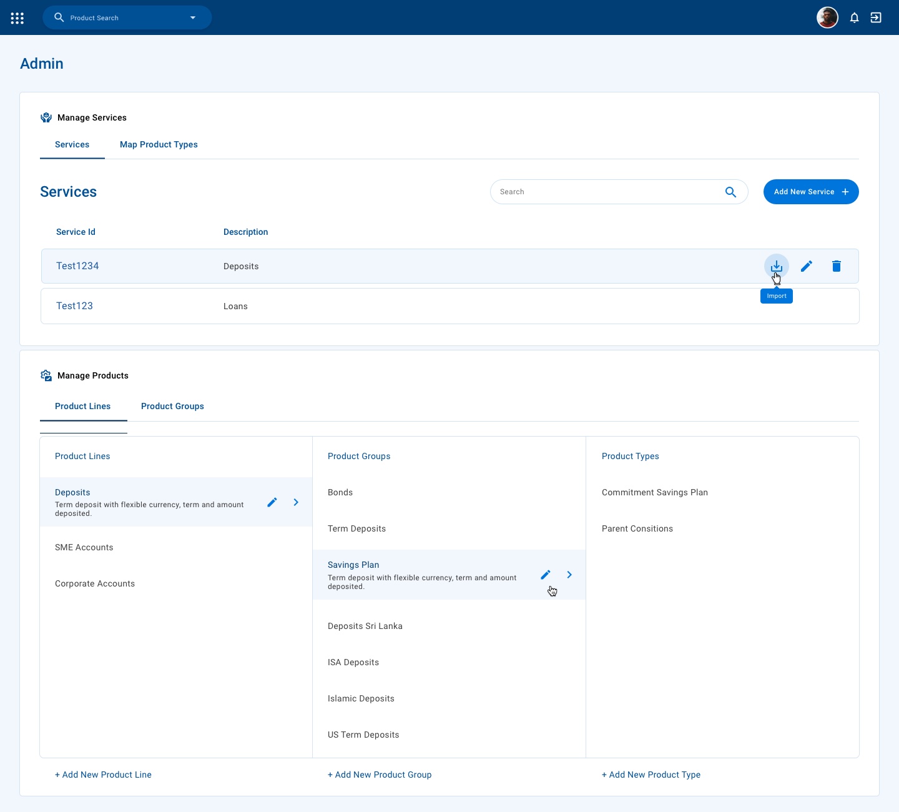Open notifications bell icon
Viewport: 899px width, 812px height.
[854, 17]
